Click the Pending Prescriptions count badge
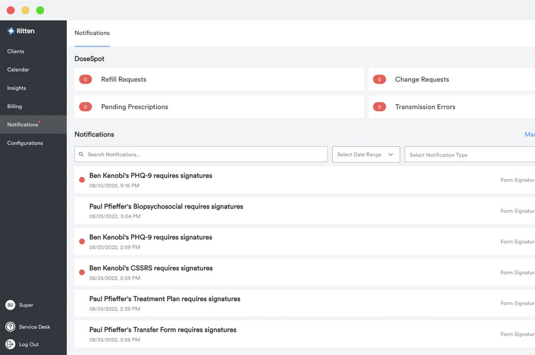 85,107
